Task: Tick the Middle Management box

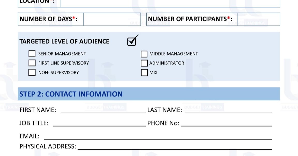Action: click(144, 54)
